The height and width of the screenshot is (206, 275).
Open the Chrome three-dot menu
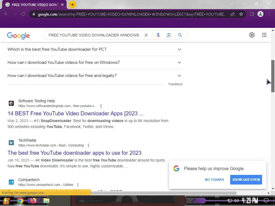tap(269, 14)
